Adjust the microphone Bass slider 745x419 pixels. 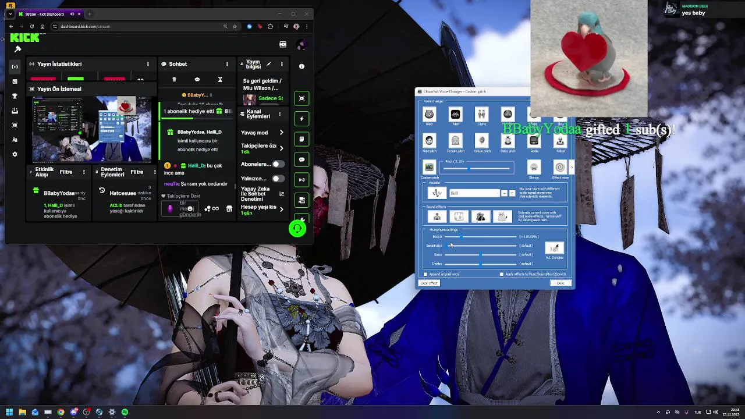481,255
